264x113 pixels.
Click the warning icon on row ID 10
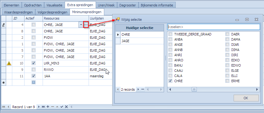(9, 63)
